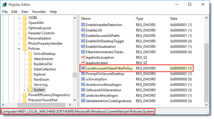The width and height of the screenshot is (214, 119).
Task: Select the NonEnum subkey
Action: 41,80
